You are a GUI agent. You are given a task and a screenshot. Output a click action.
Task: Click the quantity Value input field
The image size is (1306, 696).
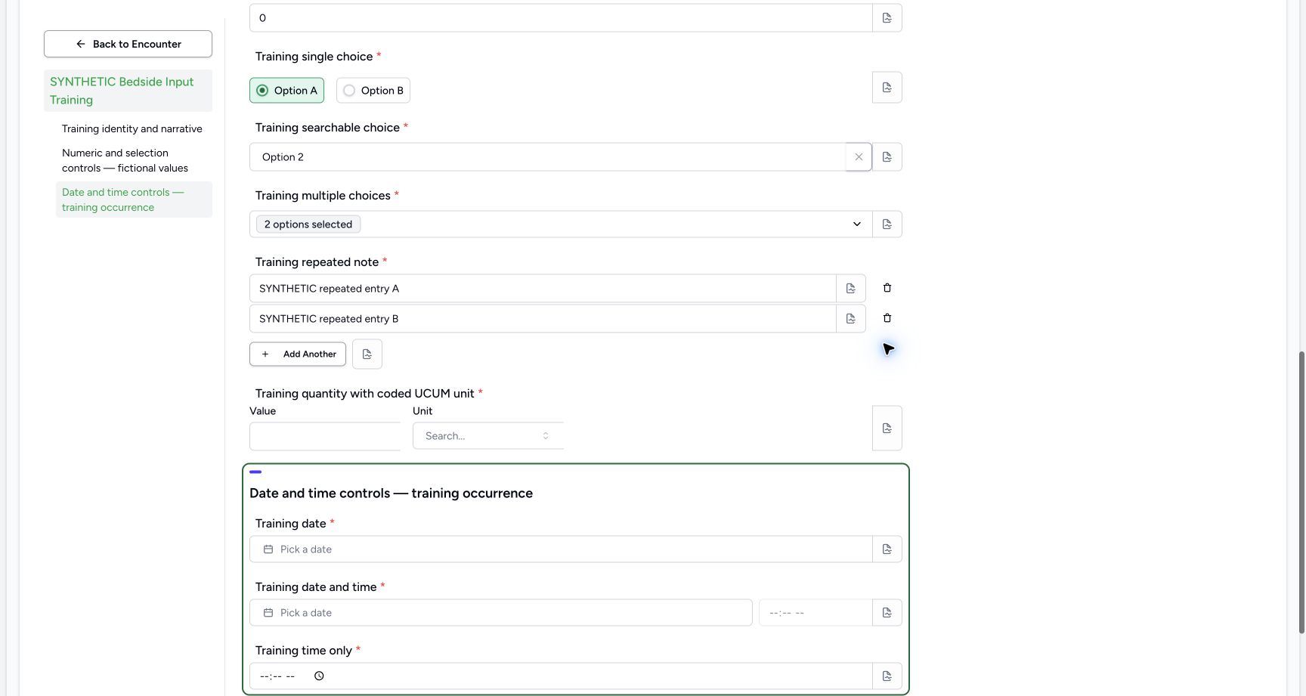[325, 437]
